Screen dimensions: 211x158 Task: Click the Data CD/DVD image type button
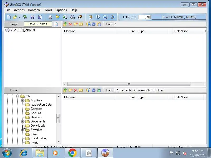click(38, 24)
